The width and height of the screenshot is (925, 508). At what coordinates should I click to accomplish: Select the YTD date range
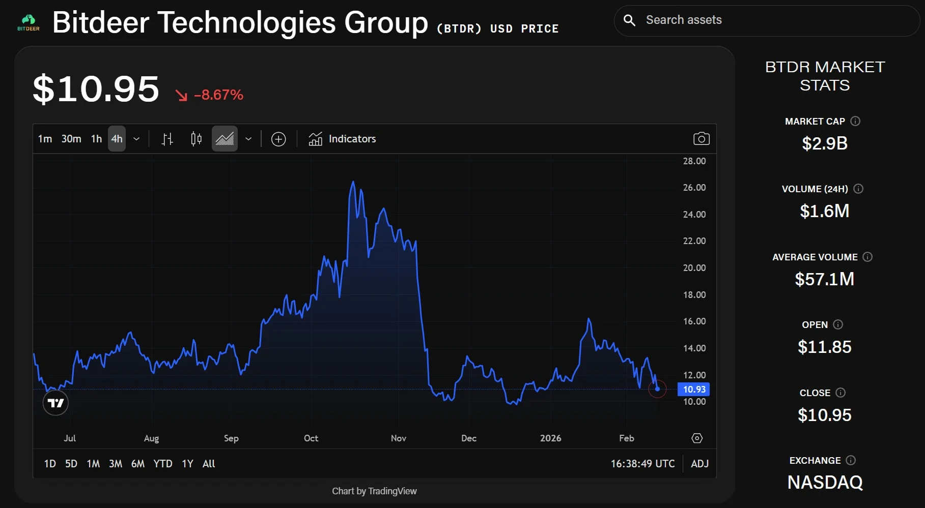163,464
